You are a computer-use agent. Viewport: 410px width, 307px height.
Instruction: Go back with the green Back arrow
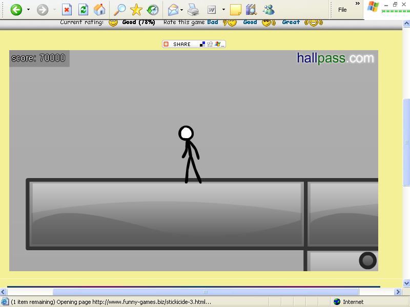point(16,10)
